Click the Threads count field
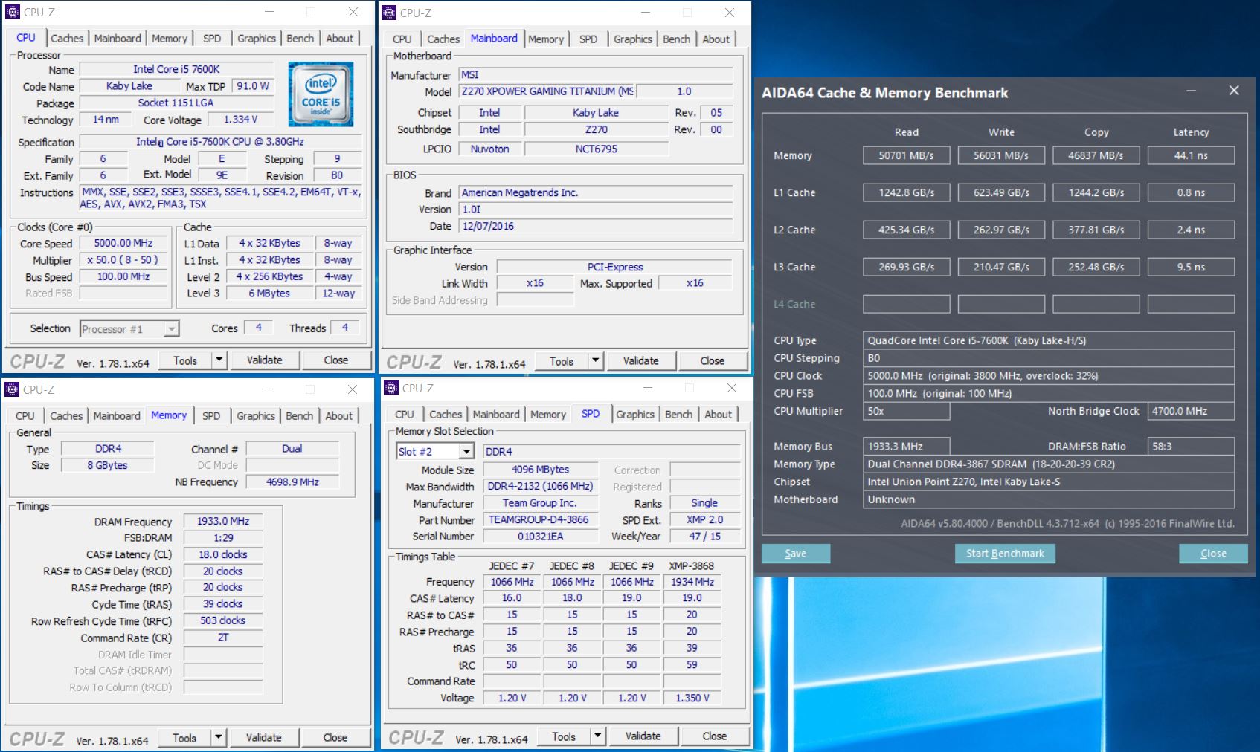Screen dimensions: 1260x752 pos(345,327)
